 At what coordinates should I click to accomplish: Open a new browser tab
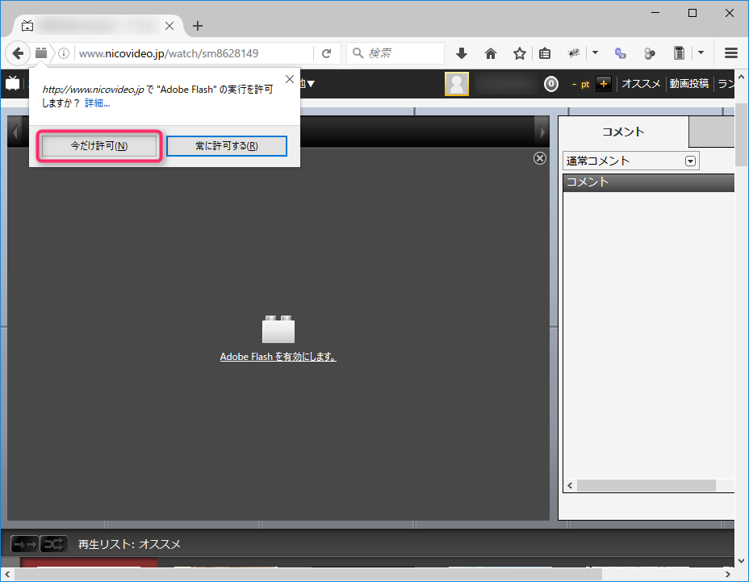(x=198, y=26)
